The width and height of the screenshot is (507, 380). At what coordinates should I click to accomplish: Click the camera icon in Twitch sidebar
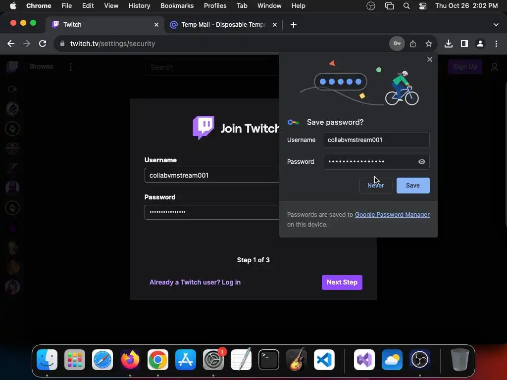point(12,89)
